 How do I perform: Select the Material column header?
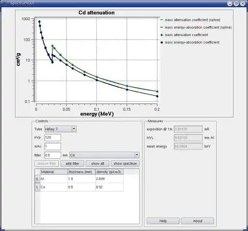click(54, 172)
